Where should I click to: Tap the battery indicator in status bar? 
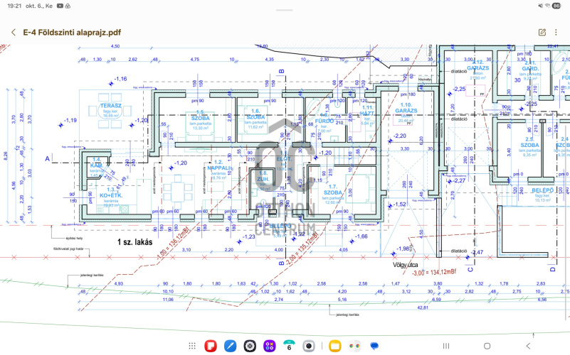pos(556,6)
